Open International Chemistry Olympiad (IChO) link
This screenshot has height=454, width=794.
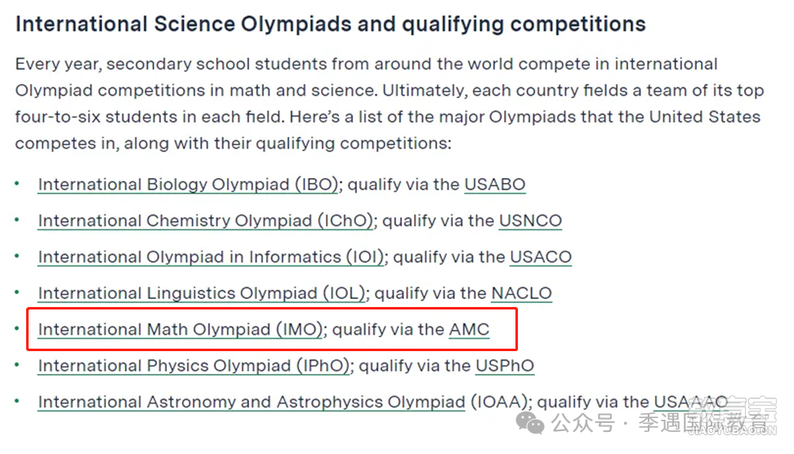tap(205, 220)
